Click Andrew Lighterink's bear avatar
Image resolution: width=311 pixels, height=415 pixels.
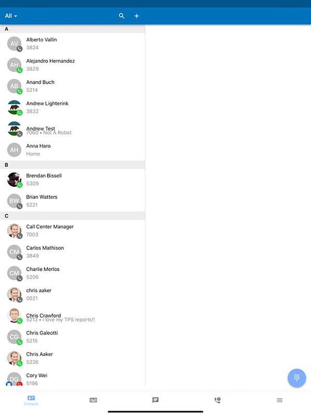pyautogui.click(x=15, y=107)
